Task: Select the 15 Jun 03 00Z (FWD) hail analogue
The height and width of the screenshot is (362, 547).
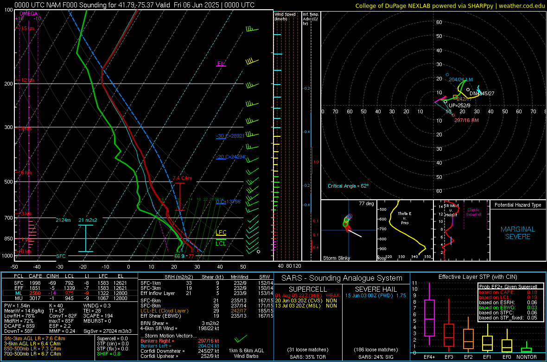Action: pyautogui.click(x=375, y=295)
